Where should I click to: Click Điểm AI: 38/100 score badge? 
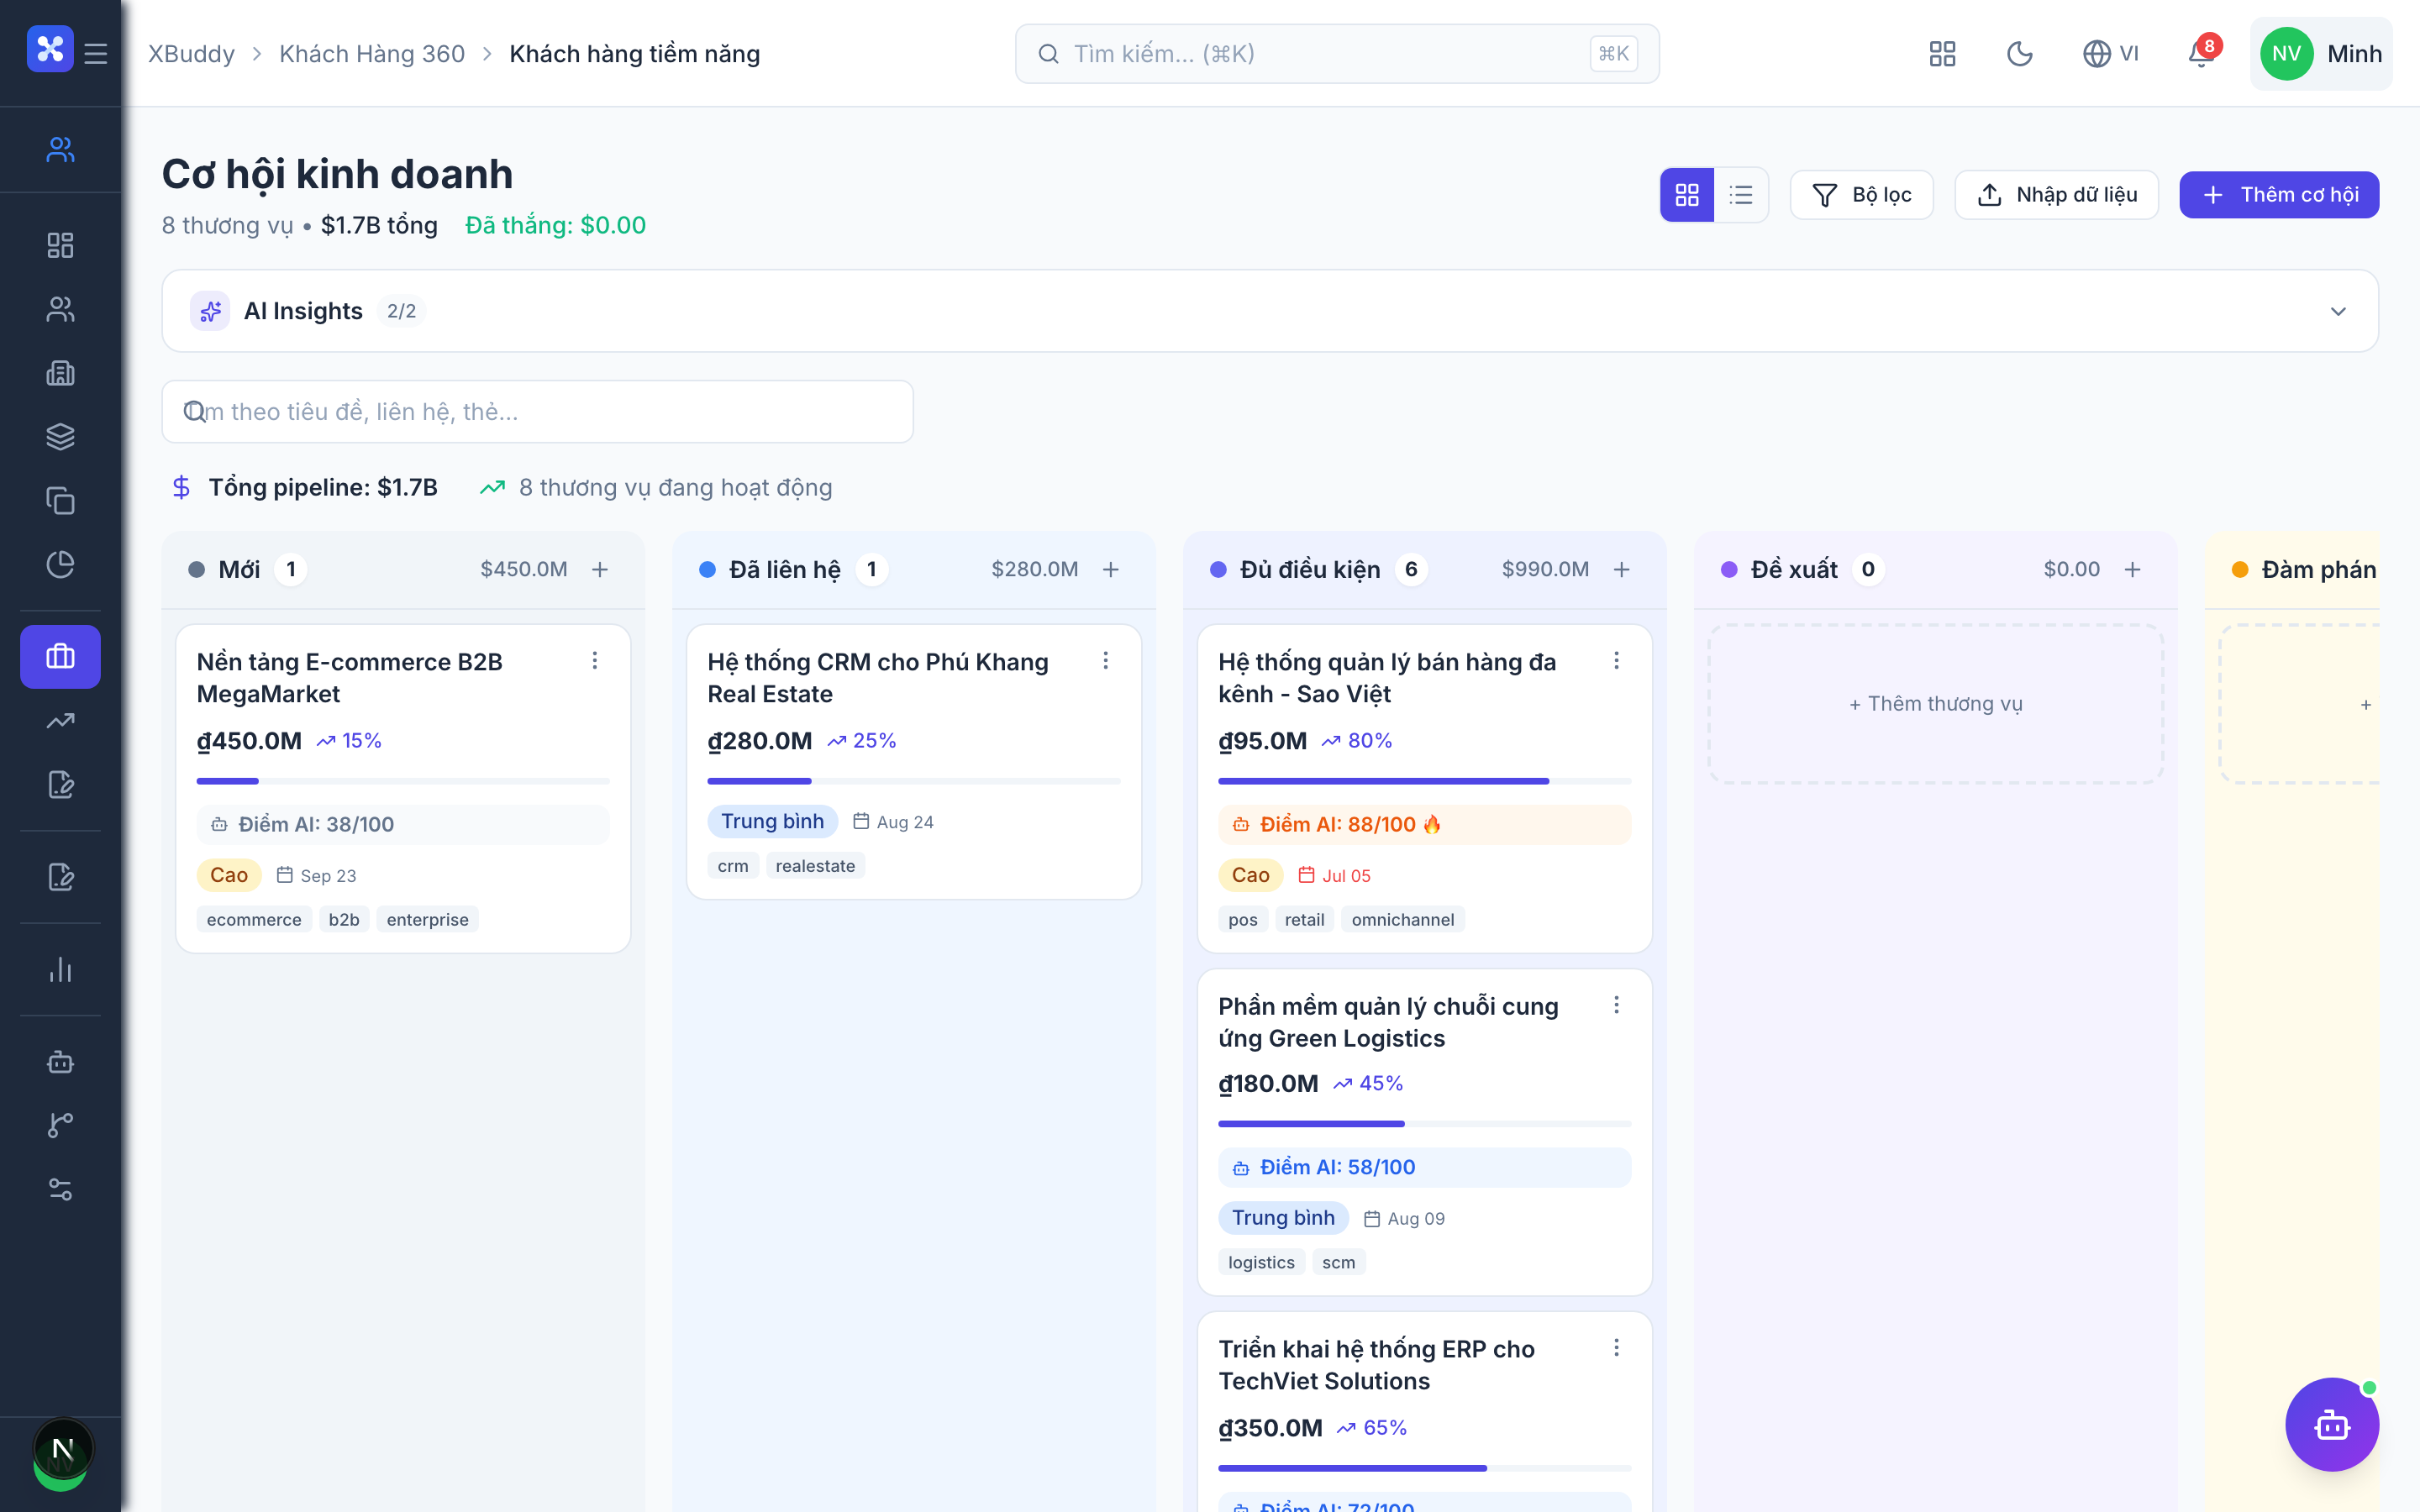(403, 824)
